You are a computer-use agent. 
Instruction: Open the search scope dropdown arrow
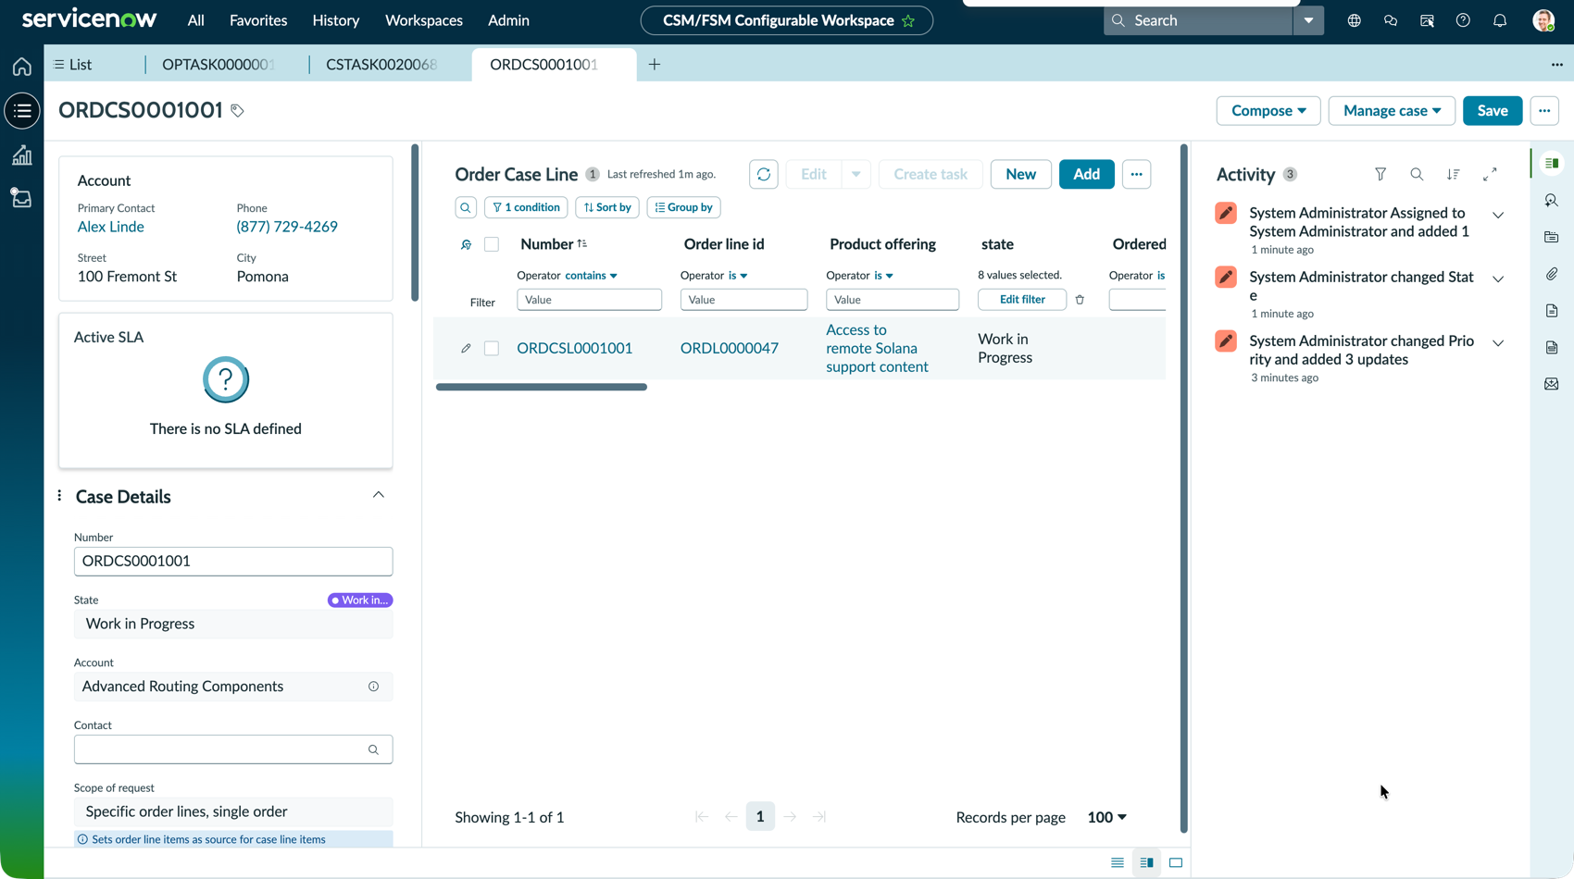click(1308, 20)
